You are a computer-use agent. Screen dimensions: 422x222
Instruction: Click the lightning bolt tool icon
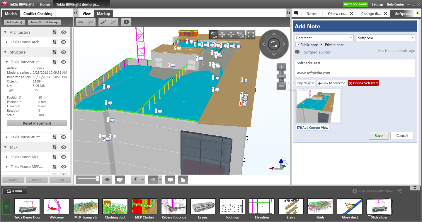136,179
